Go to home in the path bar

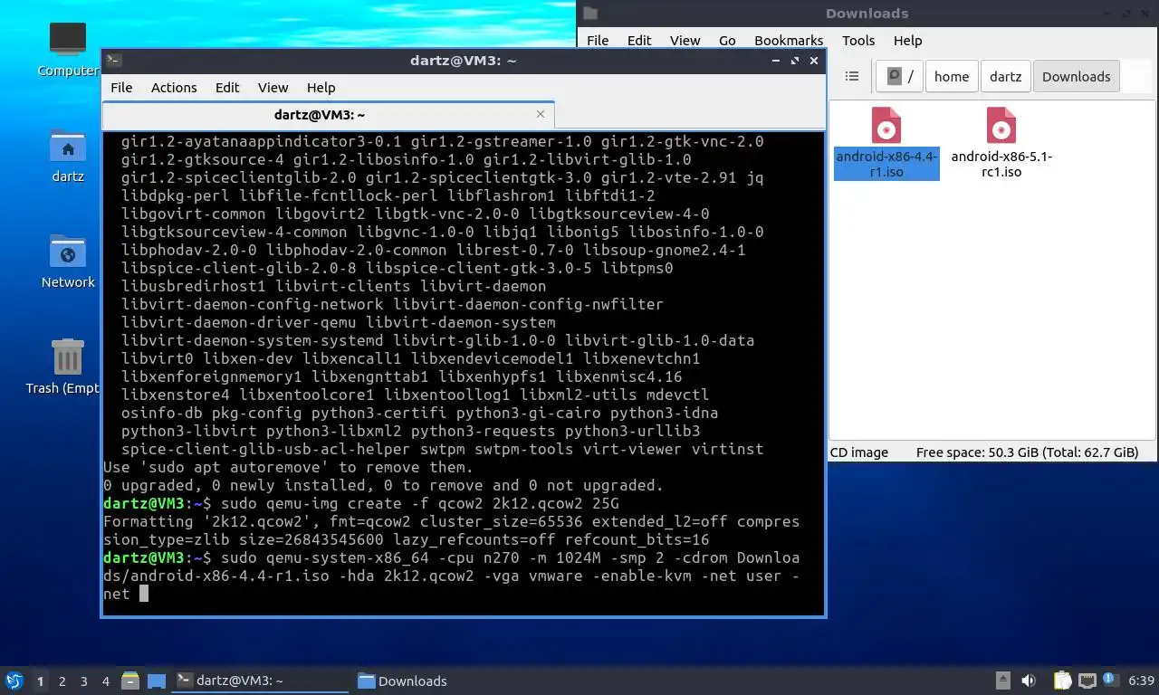[x=952, y=77]
